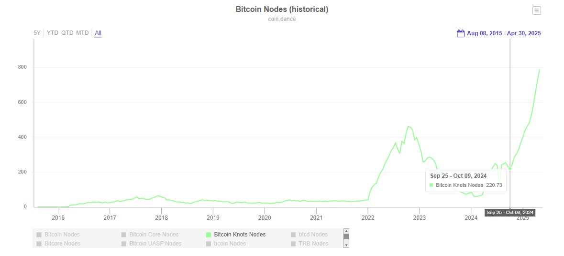Click the gray Bitcore Nodes legend square
The height and width of the screenshot is (256, 564).
click(x=39, y=244)
